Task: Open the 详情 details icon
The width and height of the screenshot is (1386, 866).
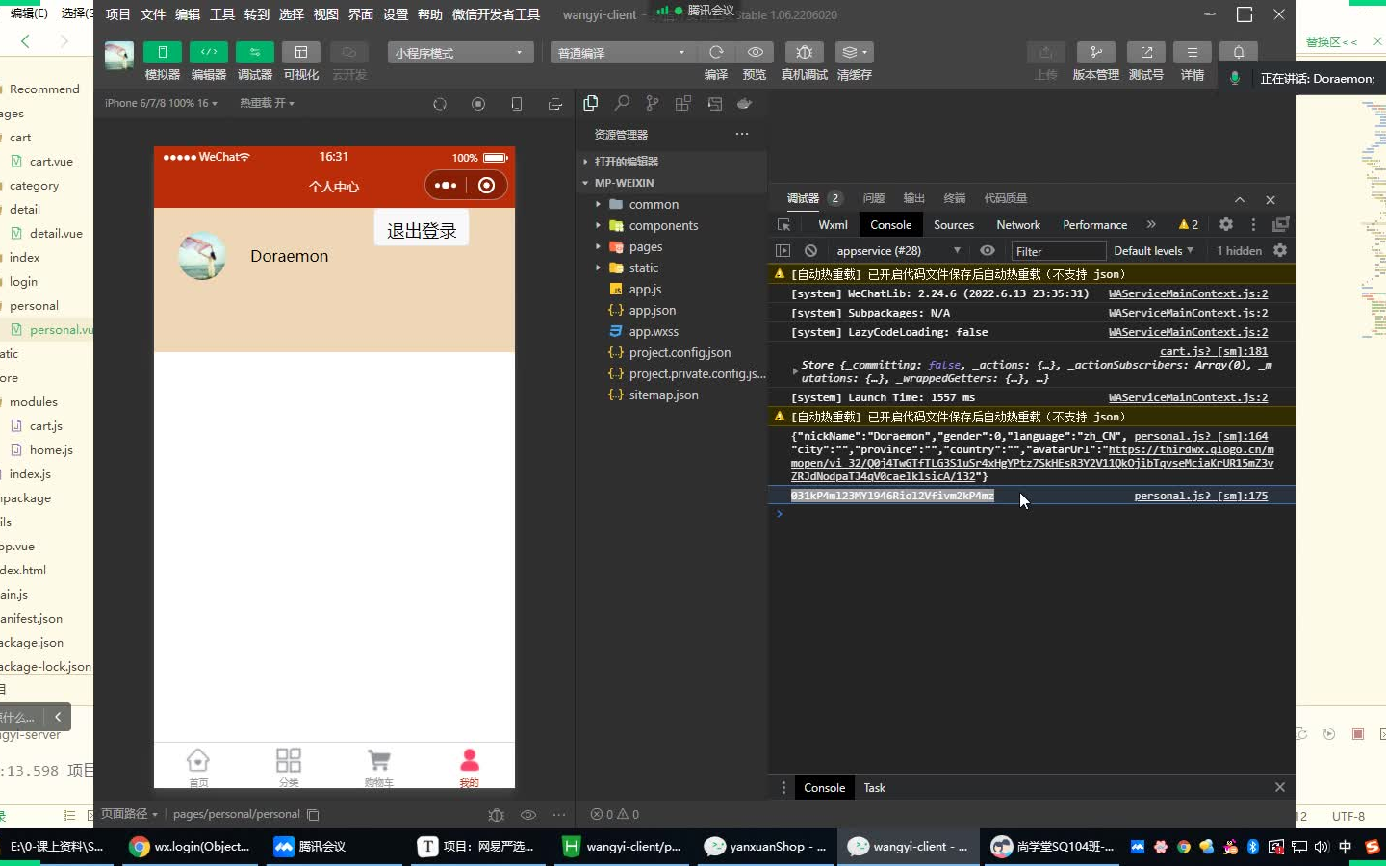Action: coord(1193,52)
